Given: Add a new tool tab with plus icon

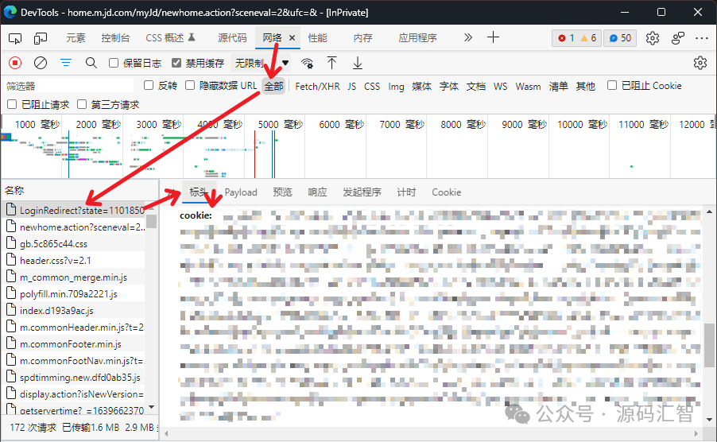Looking at the screenshot, I should point(493,37).
